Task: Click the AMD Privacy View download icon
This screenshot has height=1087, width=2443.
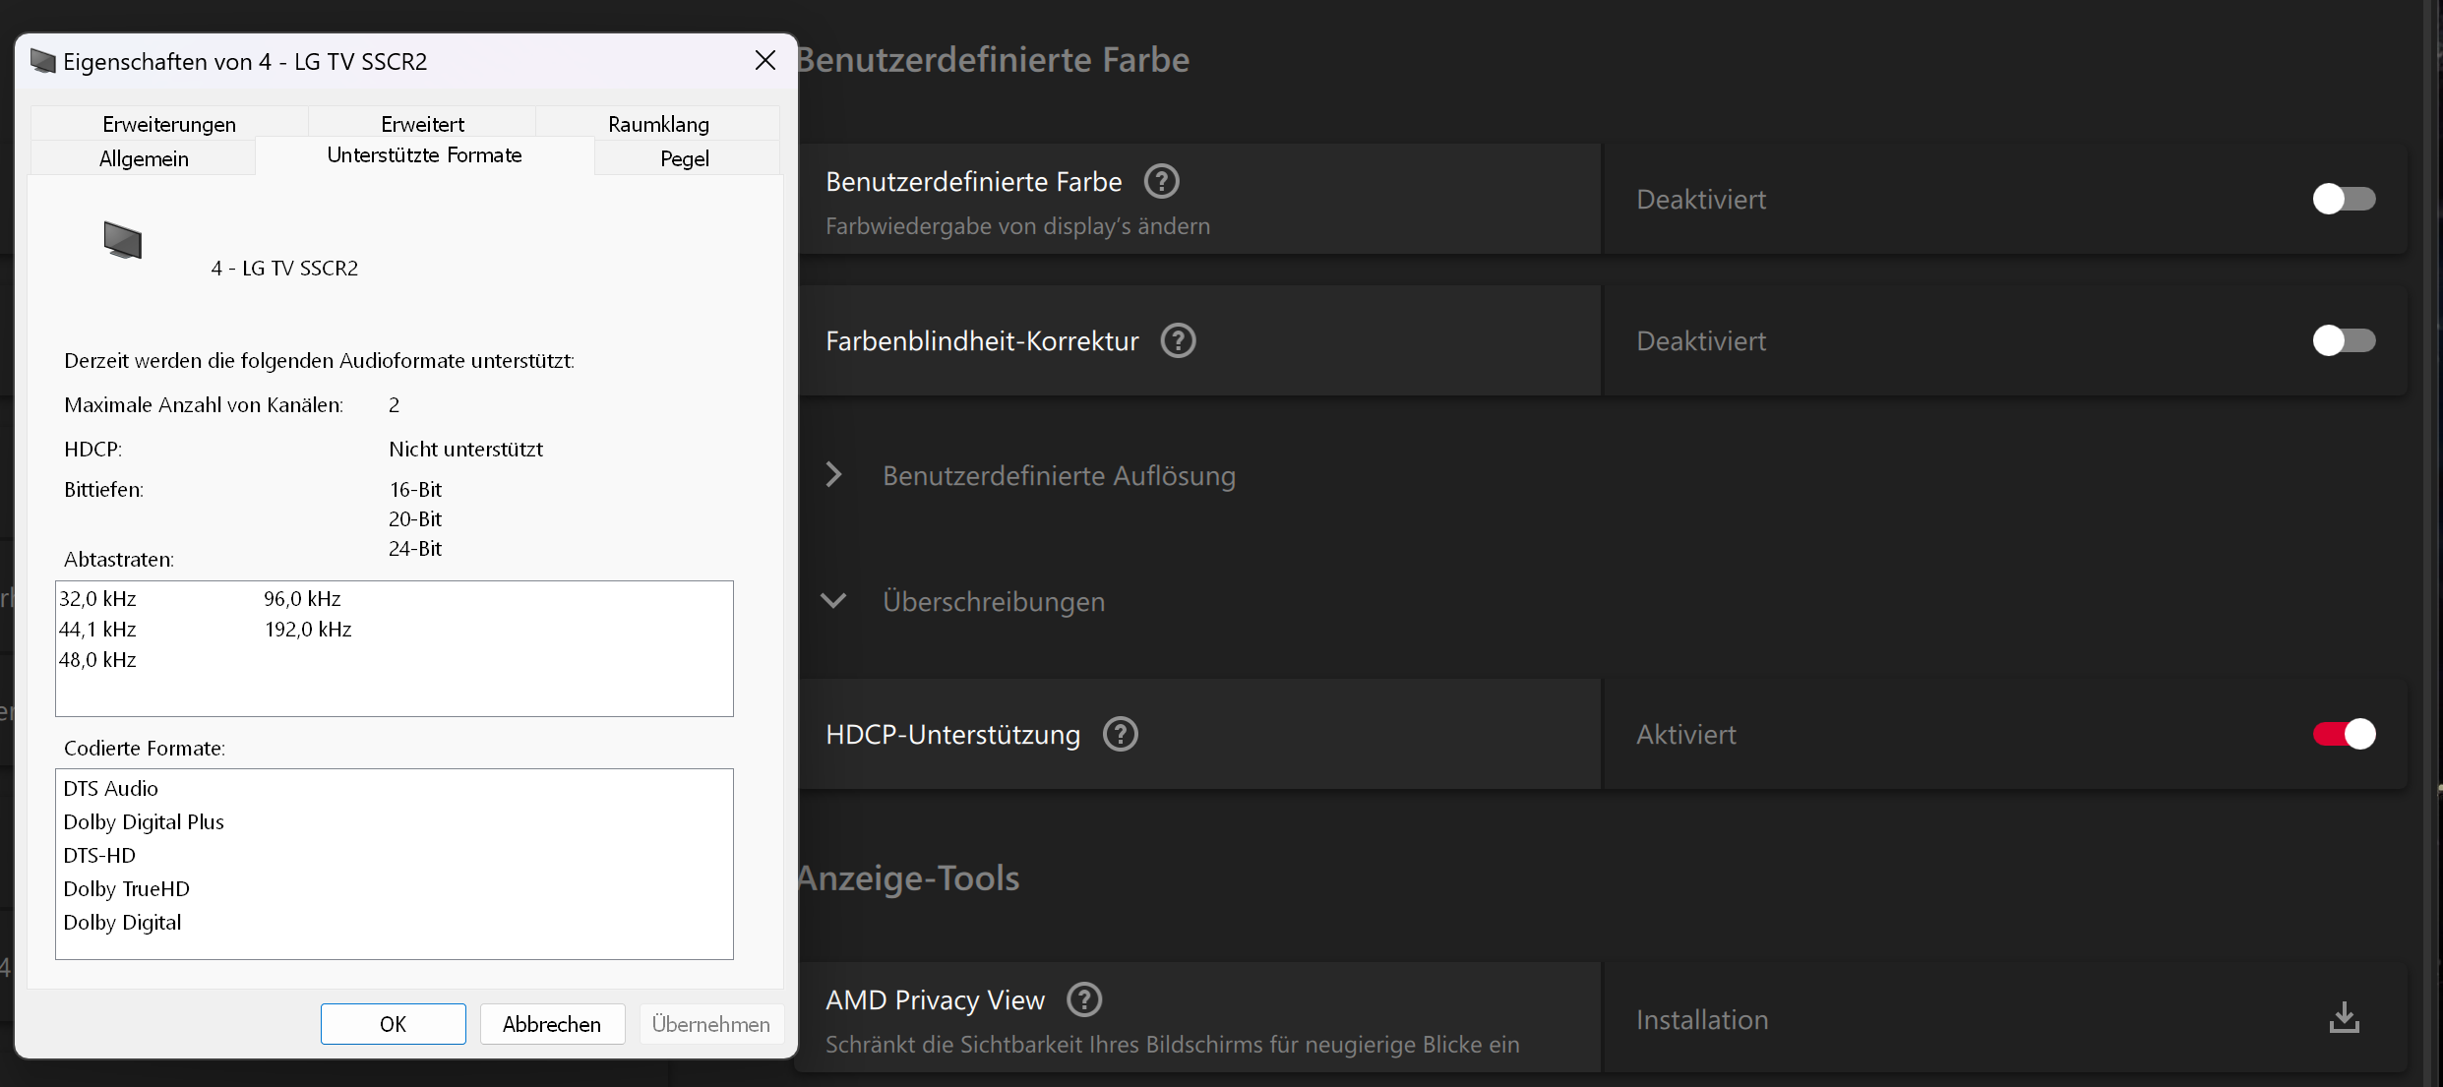Action: pyautogui.click(x=2344, y=1017)
